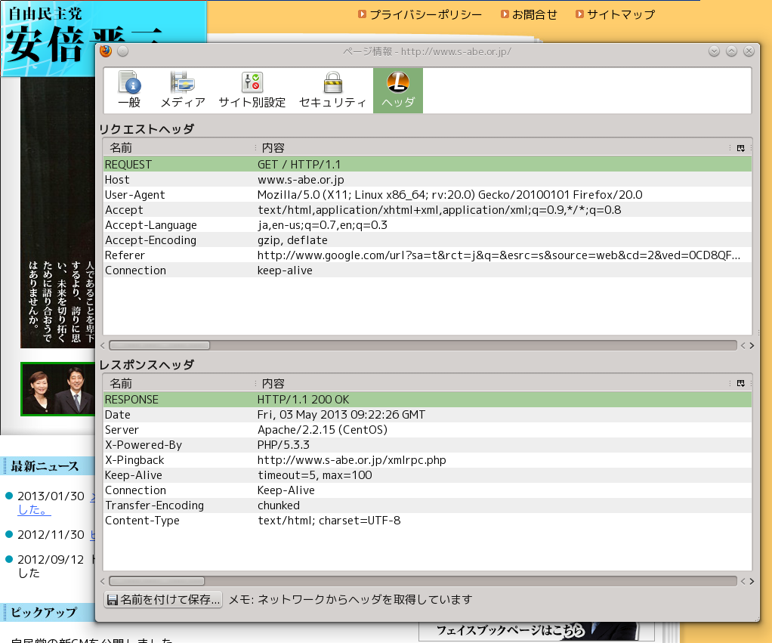The width and height of the screenshot is (772, 643).
Task: Close the Page Info dialog
Action: pyautogui.click(x=749, y=51)
